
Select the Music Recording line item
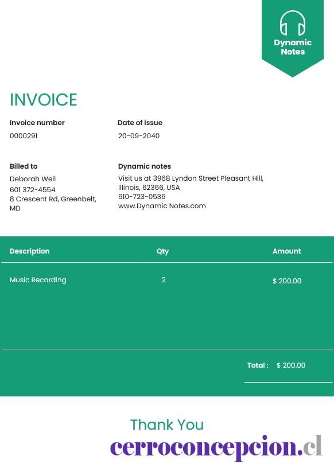coord(38,280)
